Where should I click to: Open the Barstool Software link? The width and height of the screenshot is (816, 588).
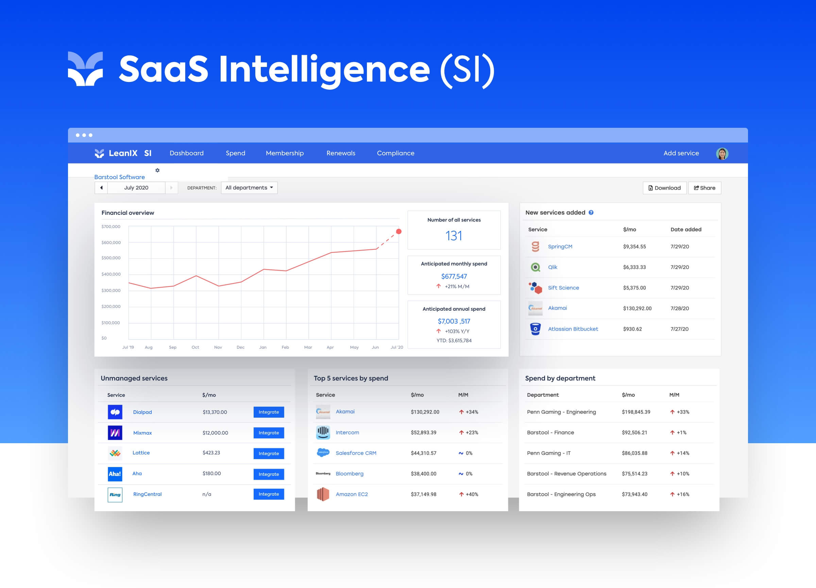[119, 177]
